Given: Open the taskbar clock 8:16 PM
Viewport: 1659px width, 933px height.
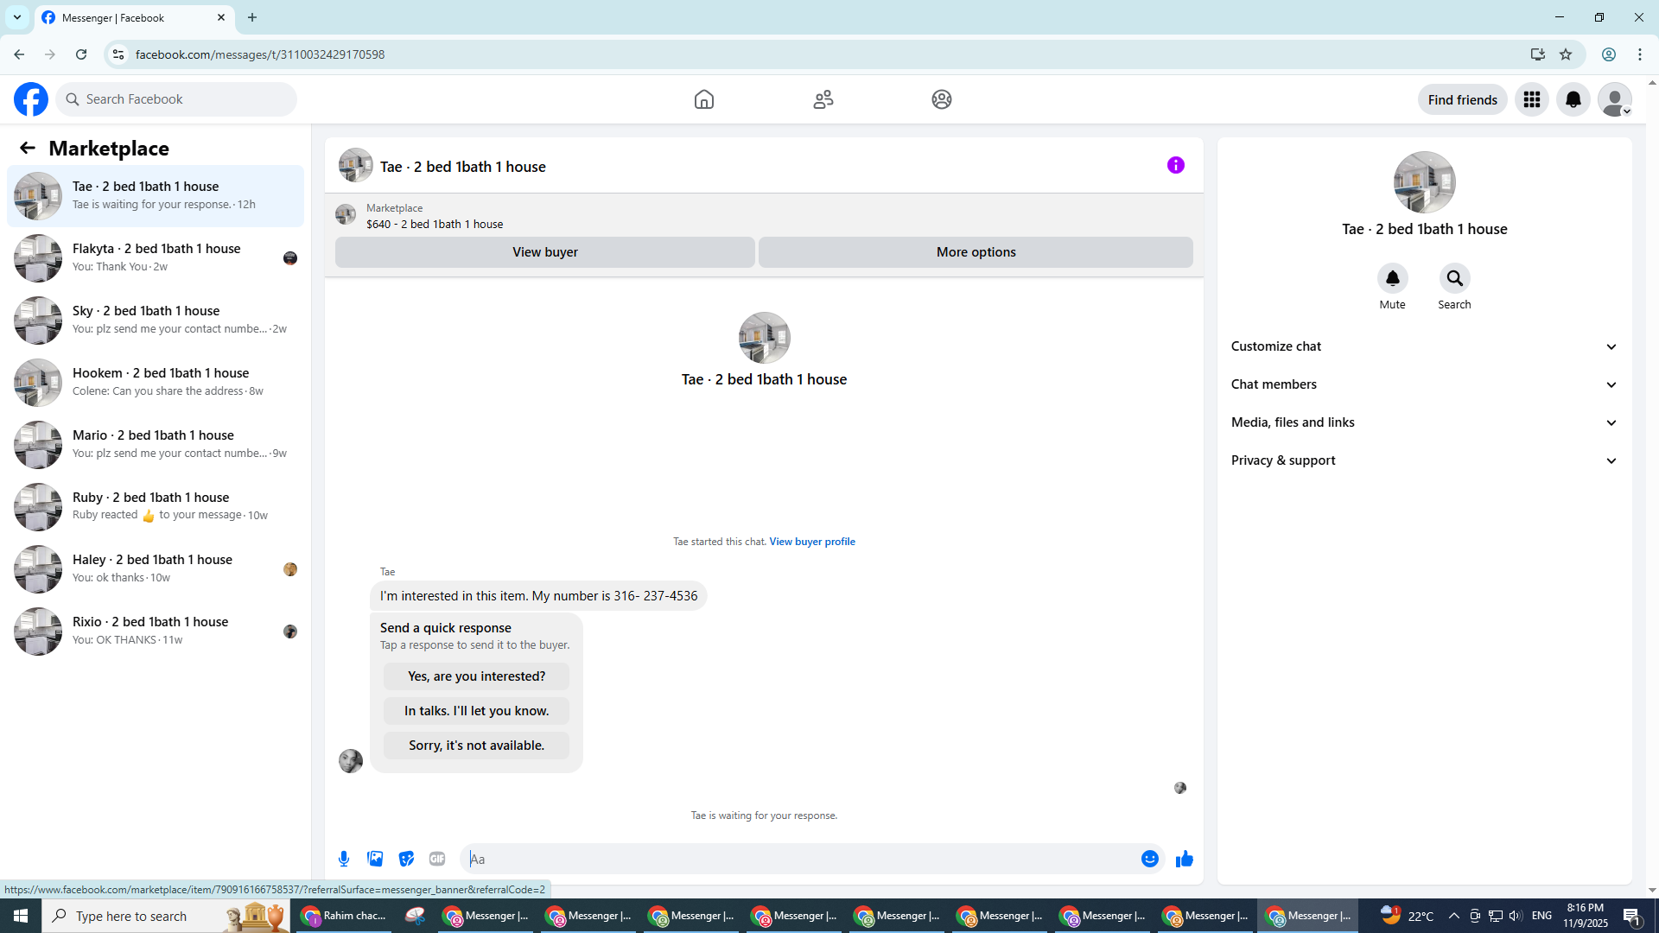Looking at the screenshot, I should click(1585, 916).
